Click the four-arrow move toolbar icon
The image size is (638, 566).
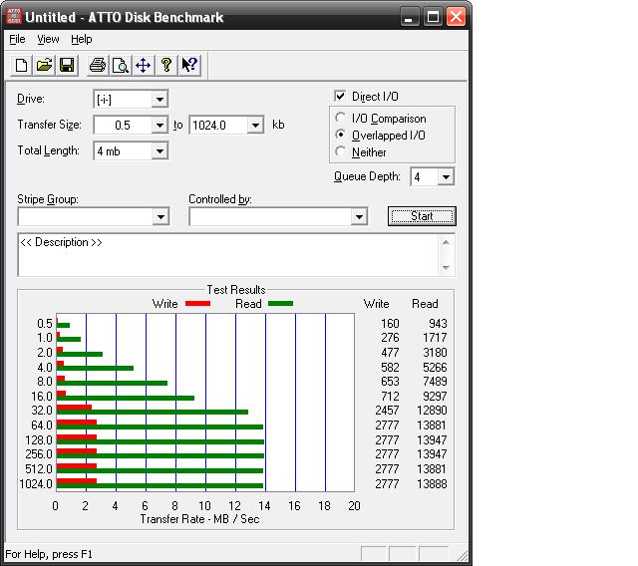tap(144, 65)
